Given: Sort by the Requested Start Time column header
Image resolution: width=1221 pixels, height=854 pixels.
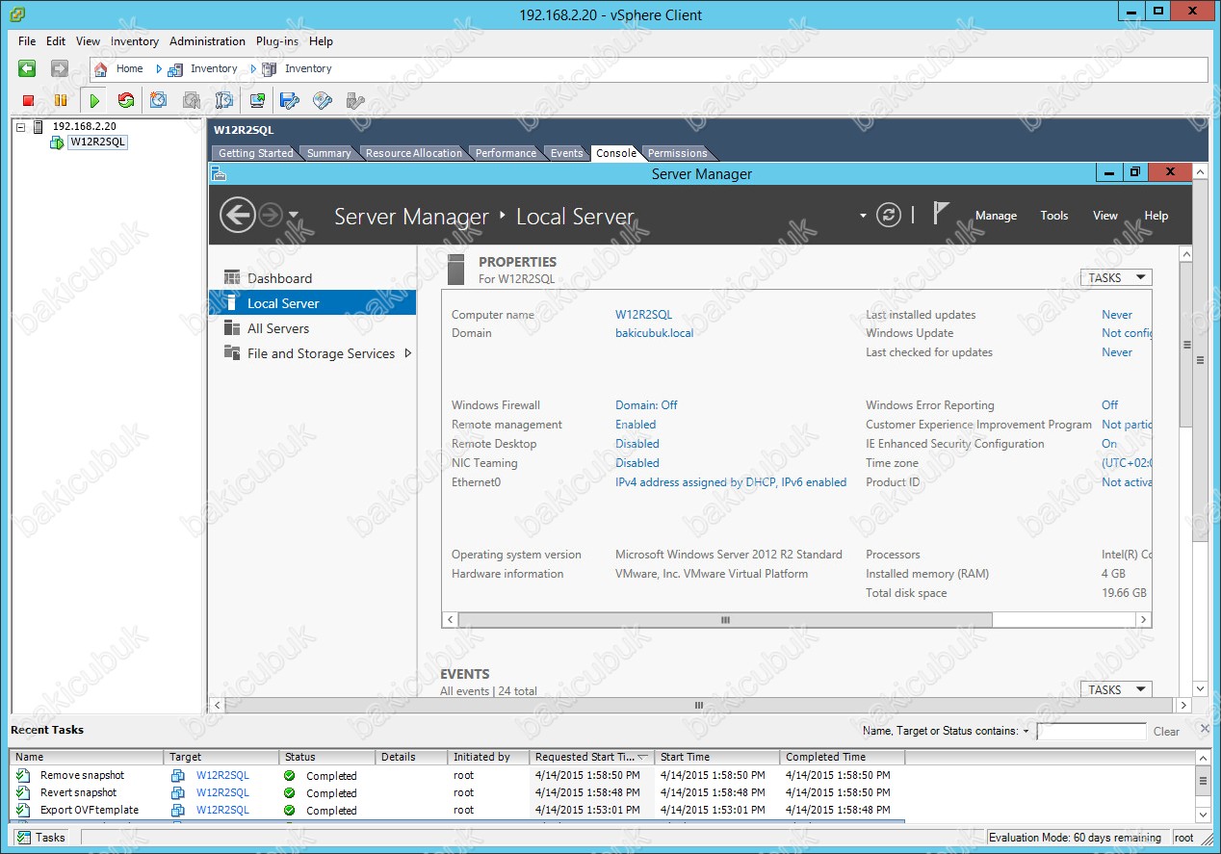Looking at the screenshot, I should [591, 757].
